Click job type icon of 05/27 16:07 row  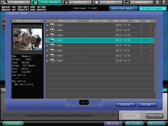tap(47, 30)
